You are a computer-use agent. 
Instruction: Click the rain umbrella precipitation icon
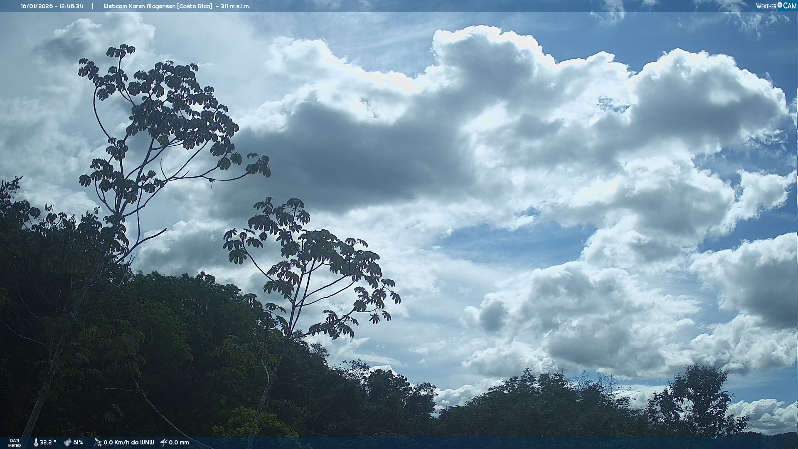tap(164, 442)
